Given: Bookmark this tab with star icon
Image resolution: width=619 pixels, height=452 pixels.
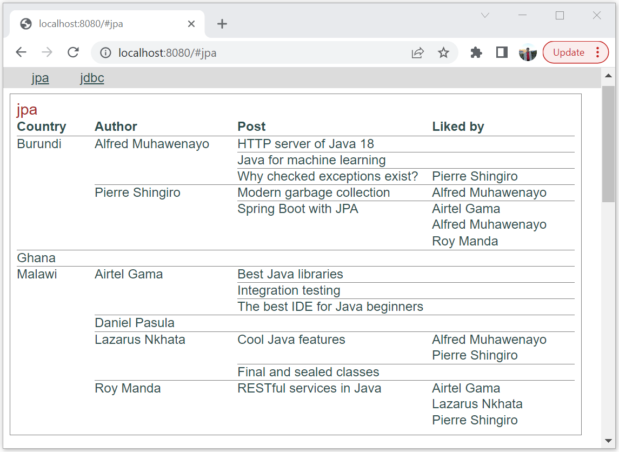Looking at the screenshot, I should point(443,52).
